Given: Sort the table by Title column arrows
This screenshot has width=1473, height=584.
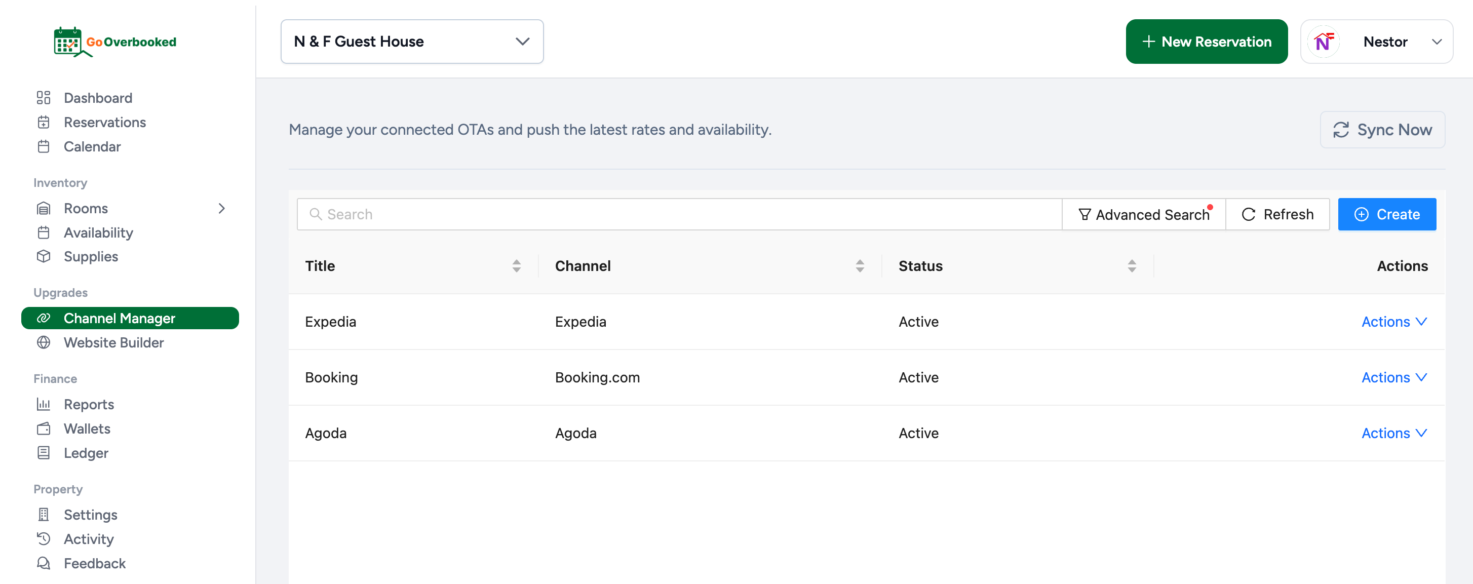Looking at the screenshot, I should [x=516, y=266].
